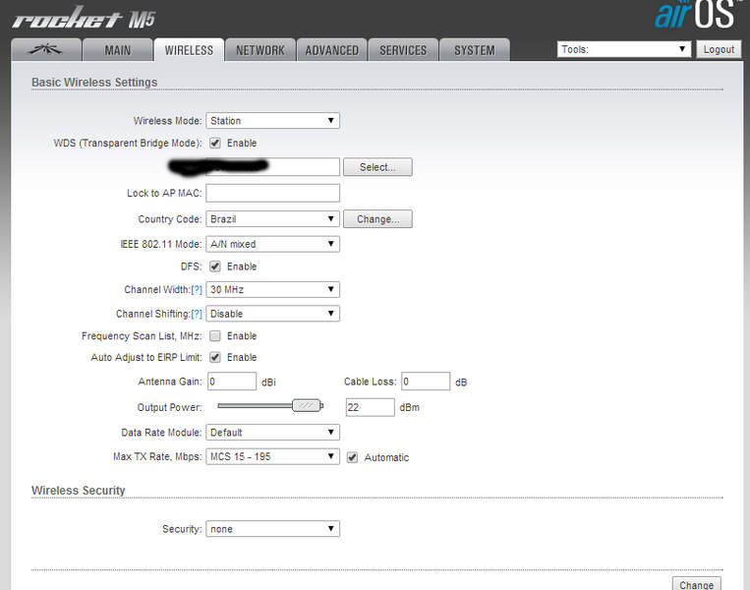Click the SSID input field
The height and width of the screenshot is (590, 750).
272,167
